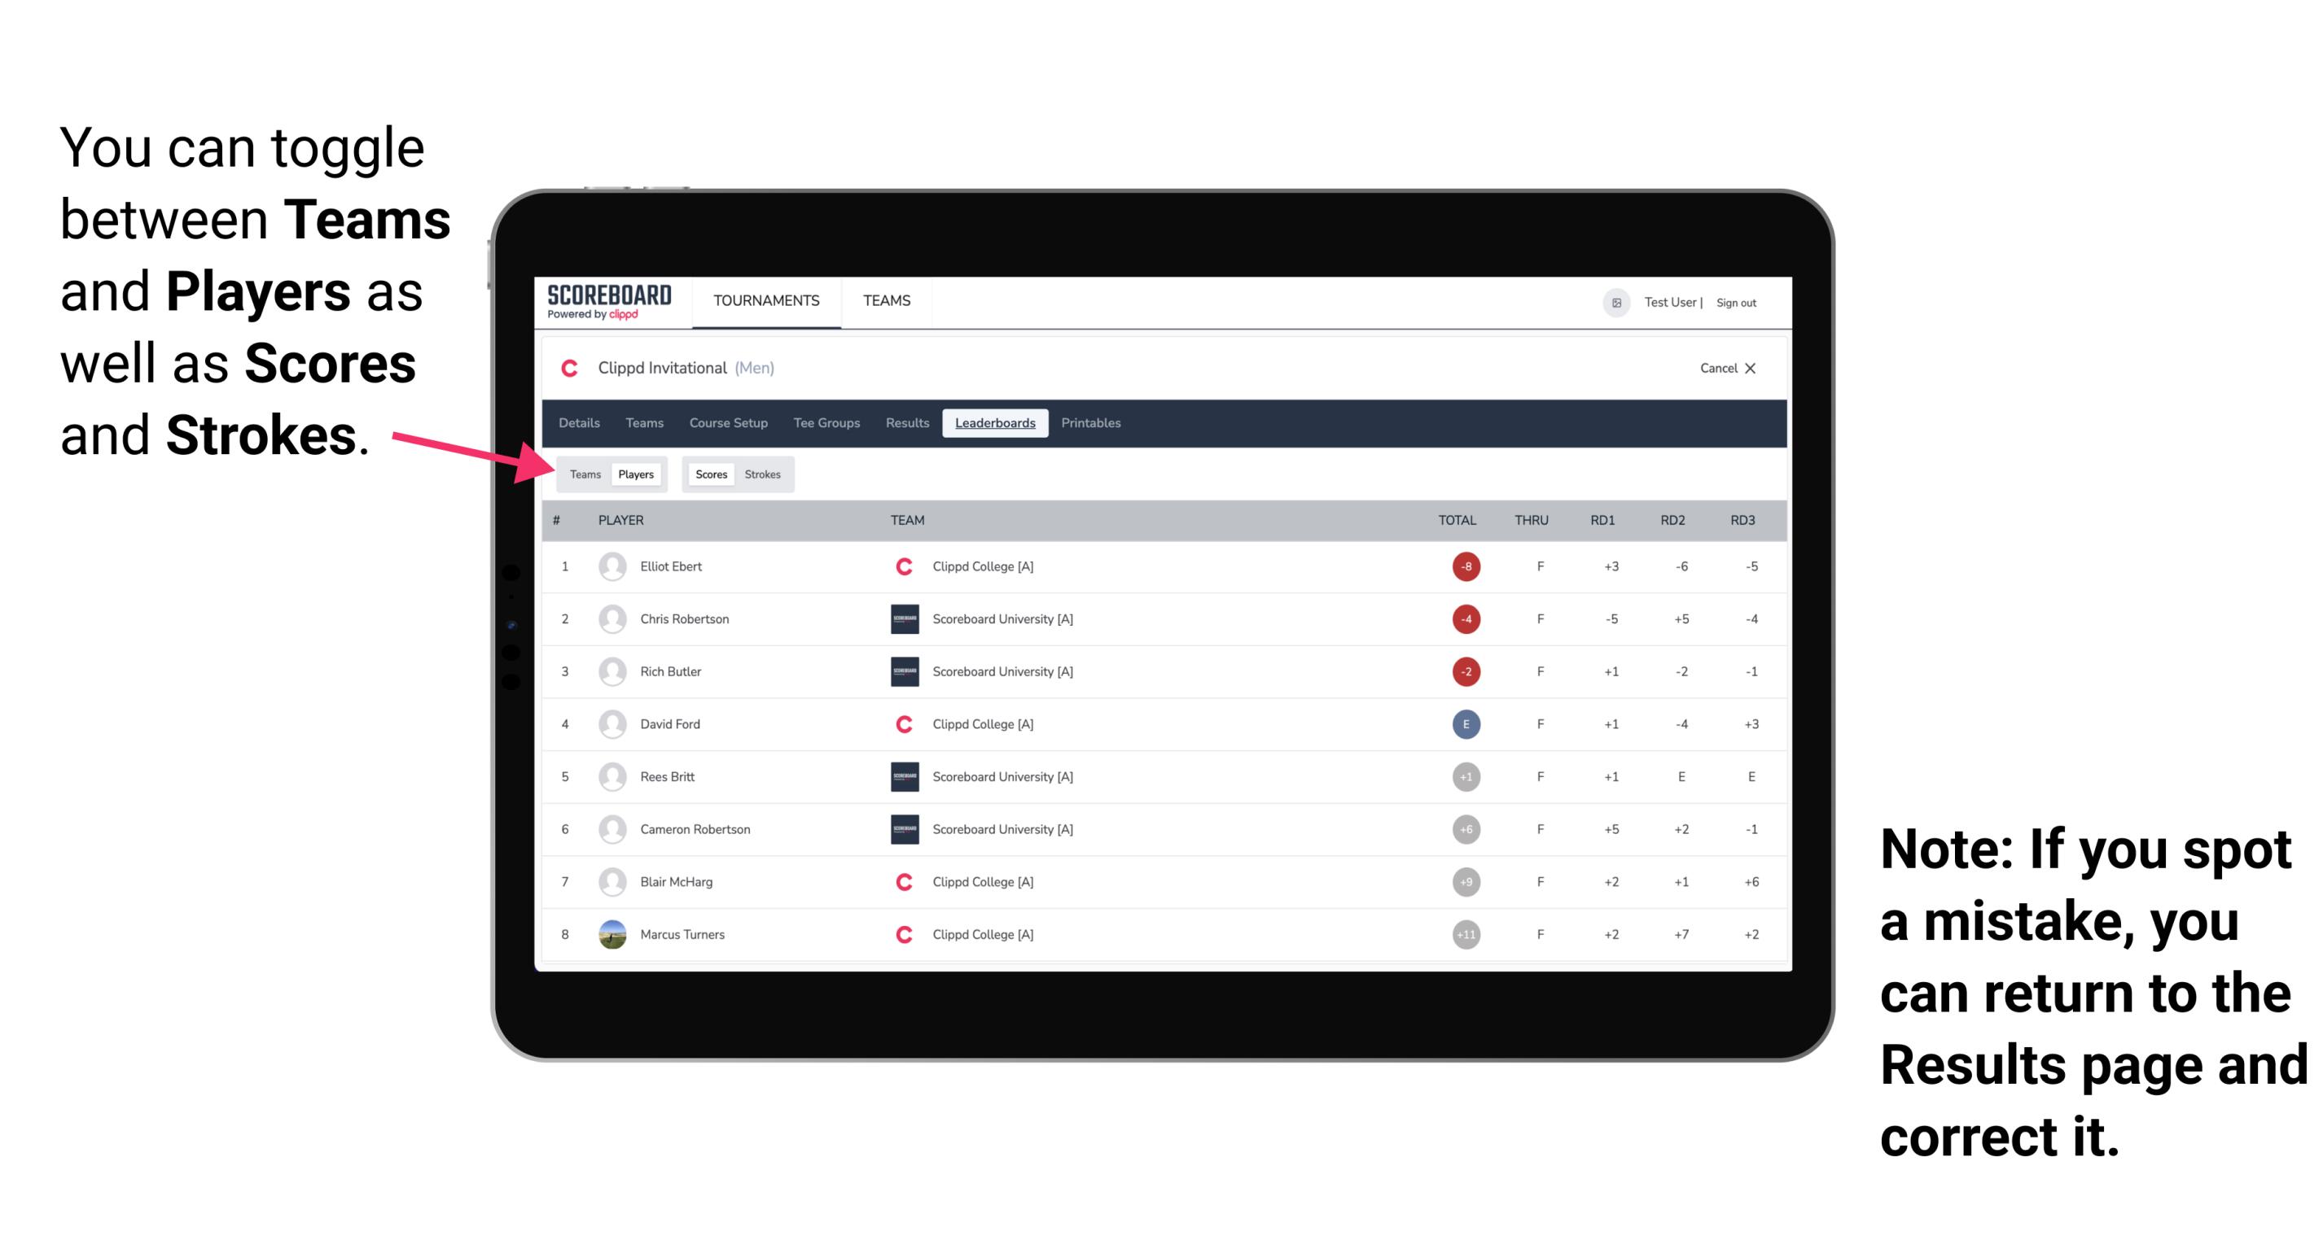Image resolution: width=2323 pixels, height=1249 pixels.
Task: Open the Tee Groups section
Action: 823,425
